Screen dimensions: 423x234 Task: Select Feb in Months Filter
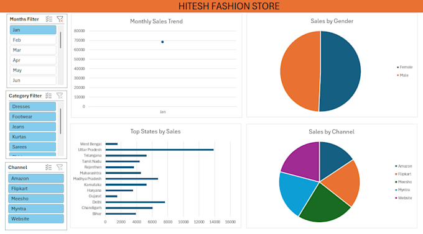point(33,40)
